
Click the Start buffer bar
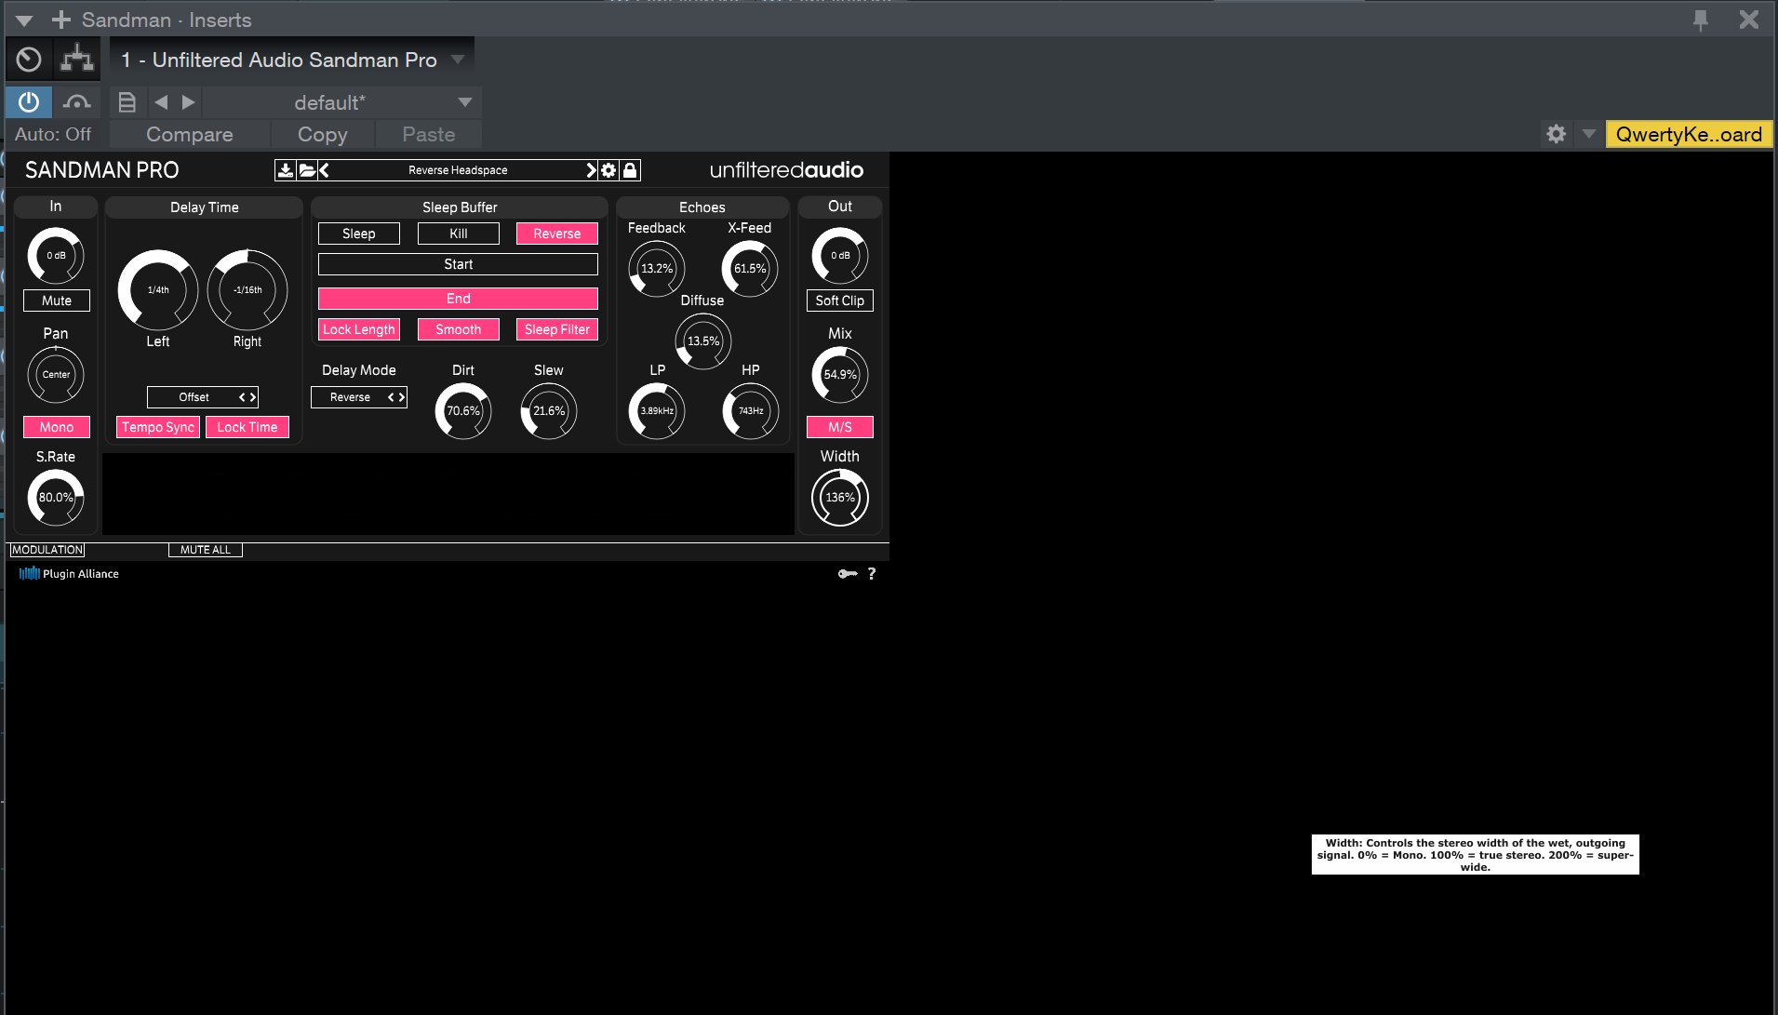458,264
